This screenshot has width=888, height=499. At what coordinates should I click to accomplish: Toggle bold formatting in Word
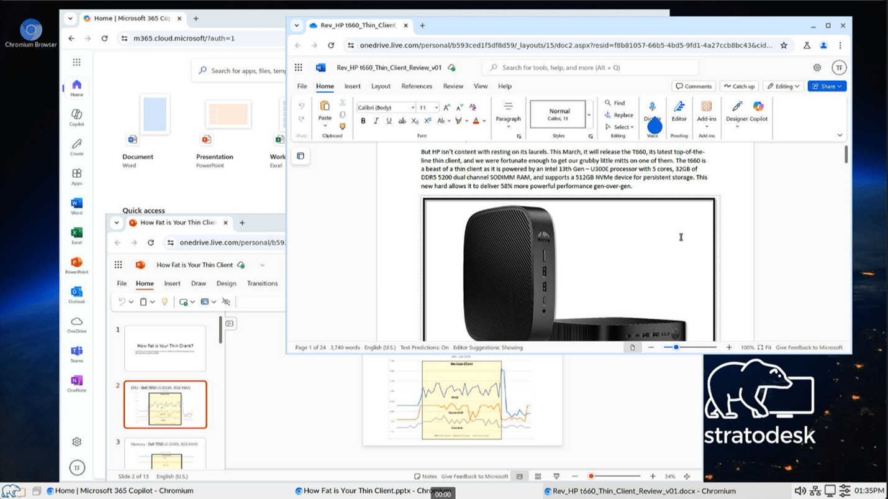(x=363, y=121)
